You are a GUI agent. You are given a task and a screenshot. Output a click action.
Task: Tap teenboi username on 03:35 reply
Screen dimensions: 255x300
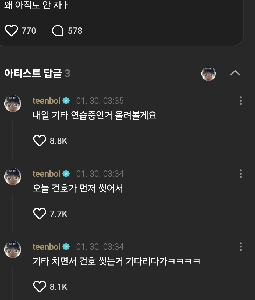point(47,101)
